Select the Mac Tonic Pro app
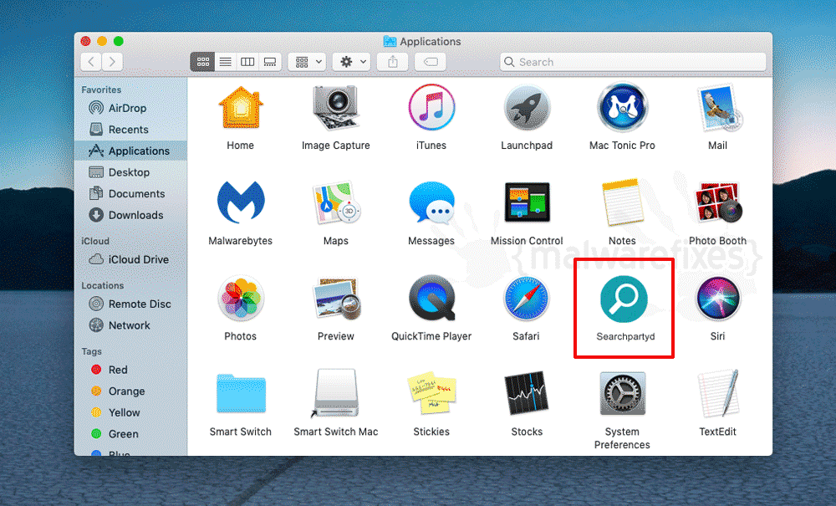 (x=622, y=108)
